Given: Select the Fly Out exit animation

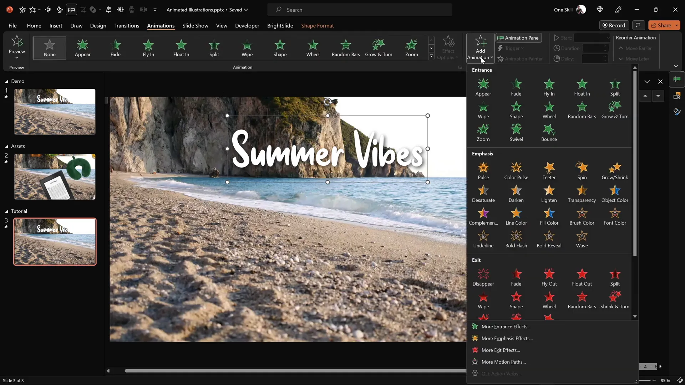Looking at the screenshot, I should coord(549,277).
